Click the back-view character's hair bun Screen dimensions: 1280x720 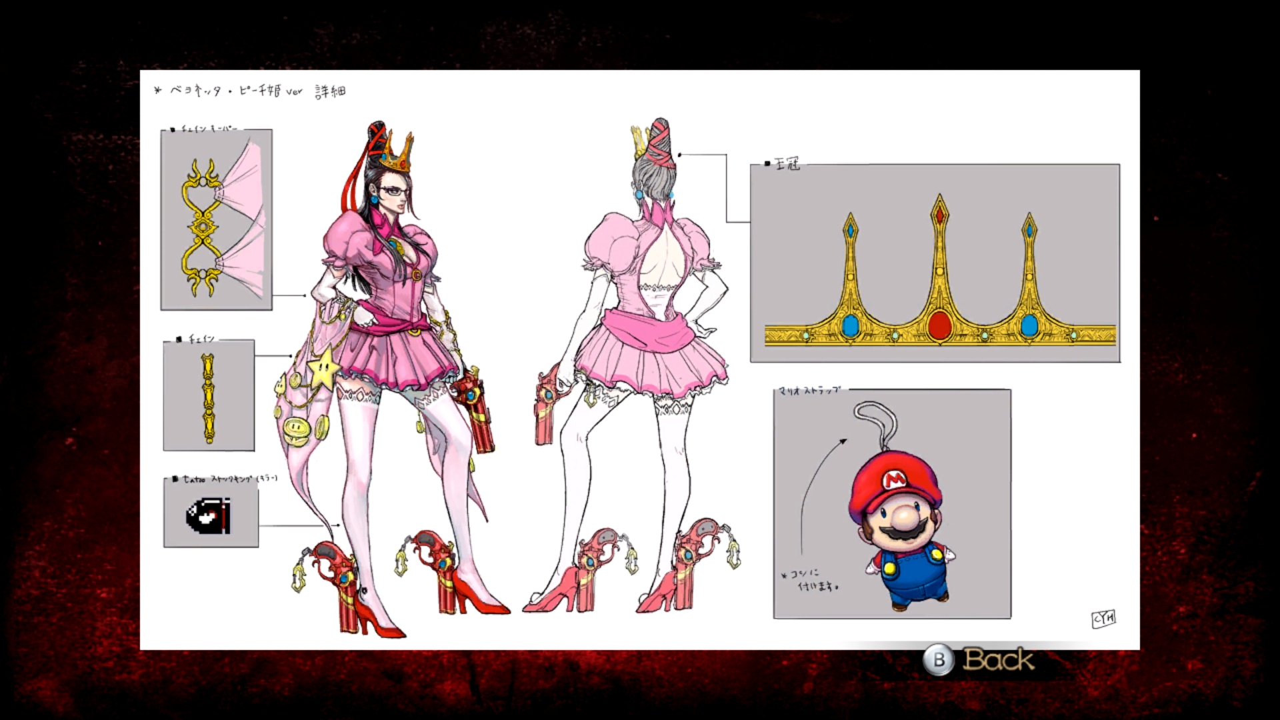click(661, 148)
